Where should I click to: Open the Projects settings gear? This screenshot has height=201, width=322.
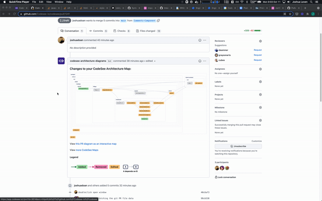point(260,94)
